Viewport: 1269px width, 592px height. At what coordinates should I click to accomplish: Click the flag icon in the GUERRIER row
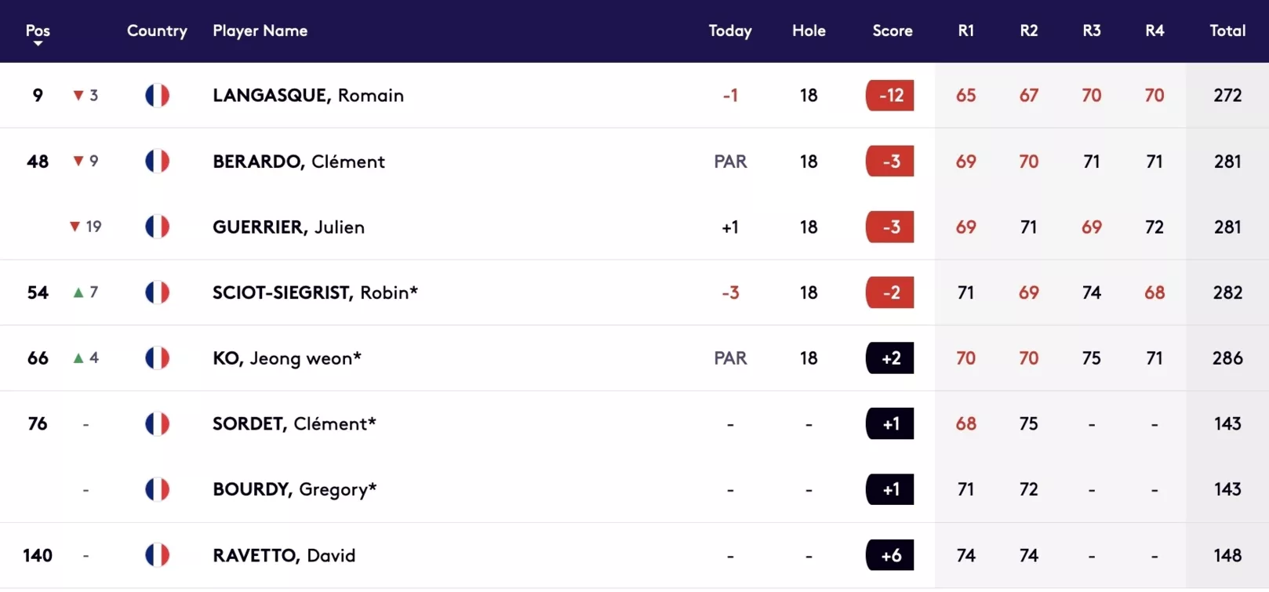click(x=157, y=227)
